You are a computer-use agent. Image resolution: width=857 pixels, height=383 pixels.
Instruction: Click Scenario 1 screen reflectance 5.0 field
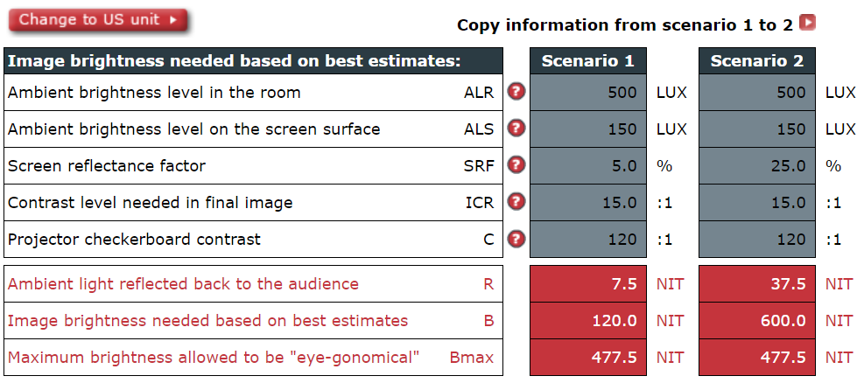click(x=588, y=166)
